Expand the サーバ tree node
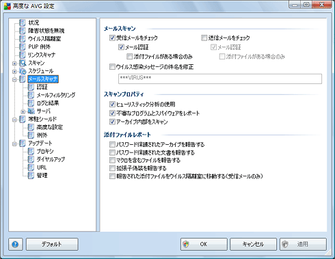335x259 pixels. coord(23,112)
